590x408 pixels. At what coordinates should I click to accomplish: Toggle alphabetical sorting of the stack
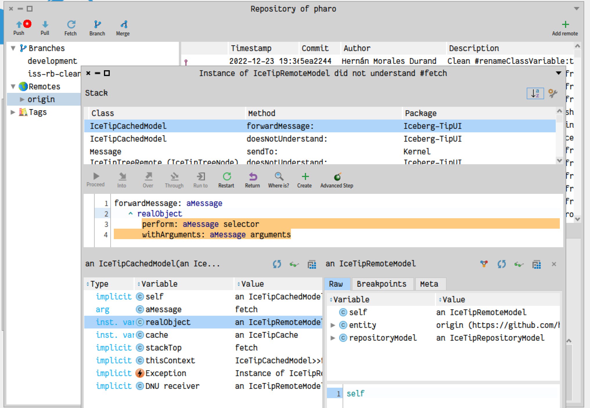tap(535, 93)
